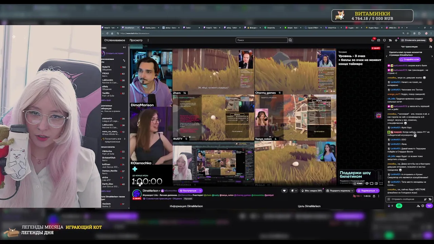Open the user avatar menu
This screenshot has width=434, height=244.
pyautogui.click(x=431, y=40)
